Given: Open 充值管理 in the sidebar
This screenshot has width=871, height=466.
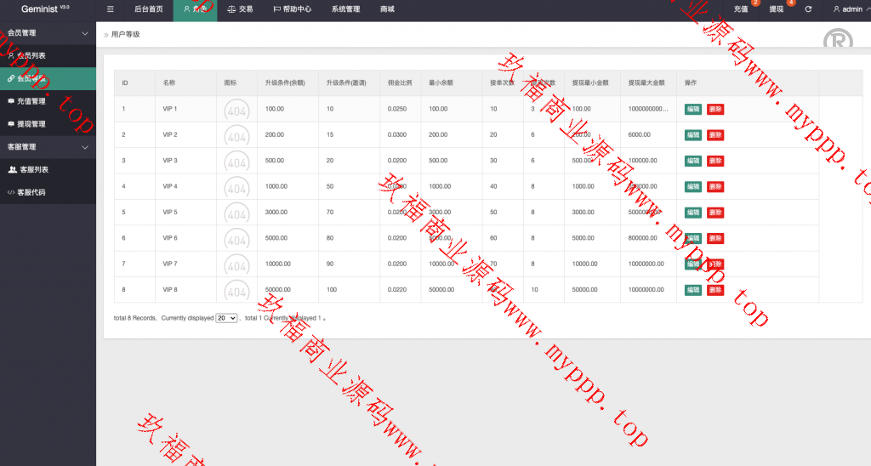Looking at the screenshot, I should [x=31, y=101].
